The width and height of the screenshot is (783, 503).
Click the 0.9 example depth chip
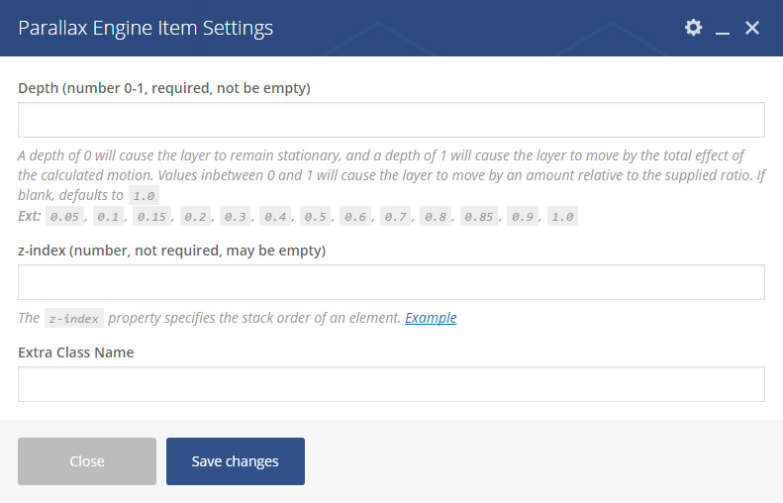point(523,216)
